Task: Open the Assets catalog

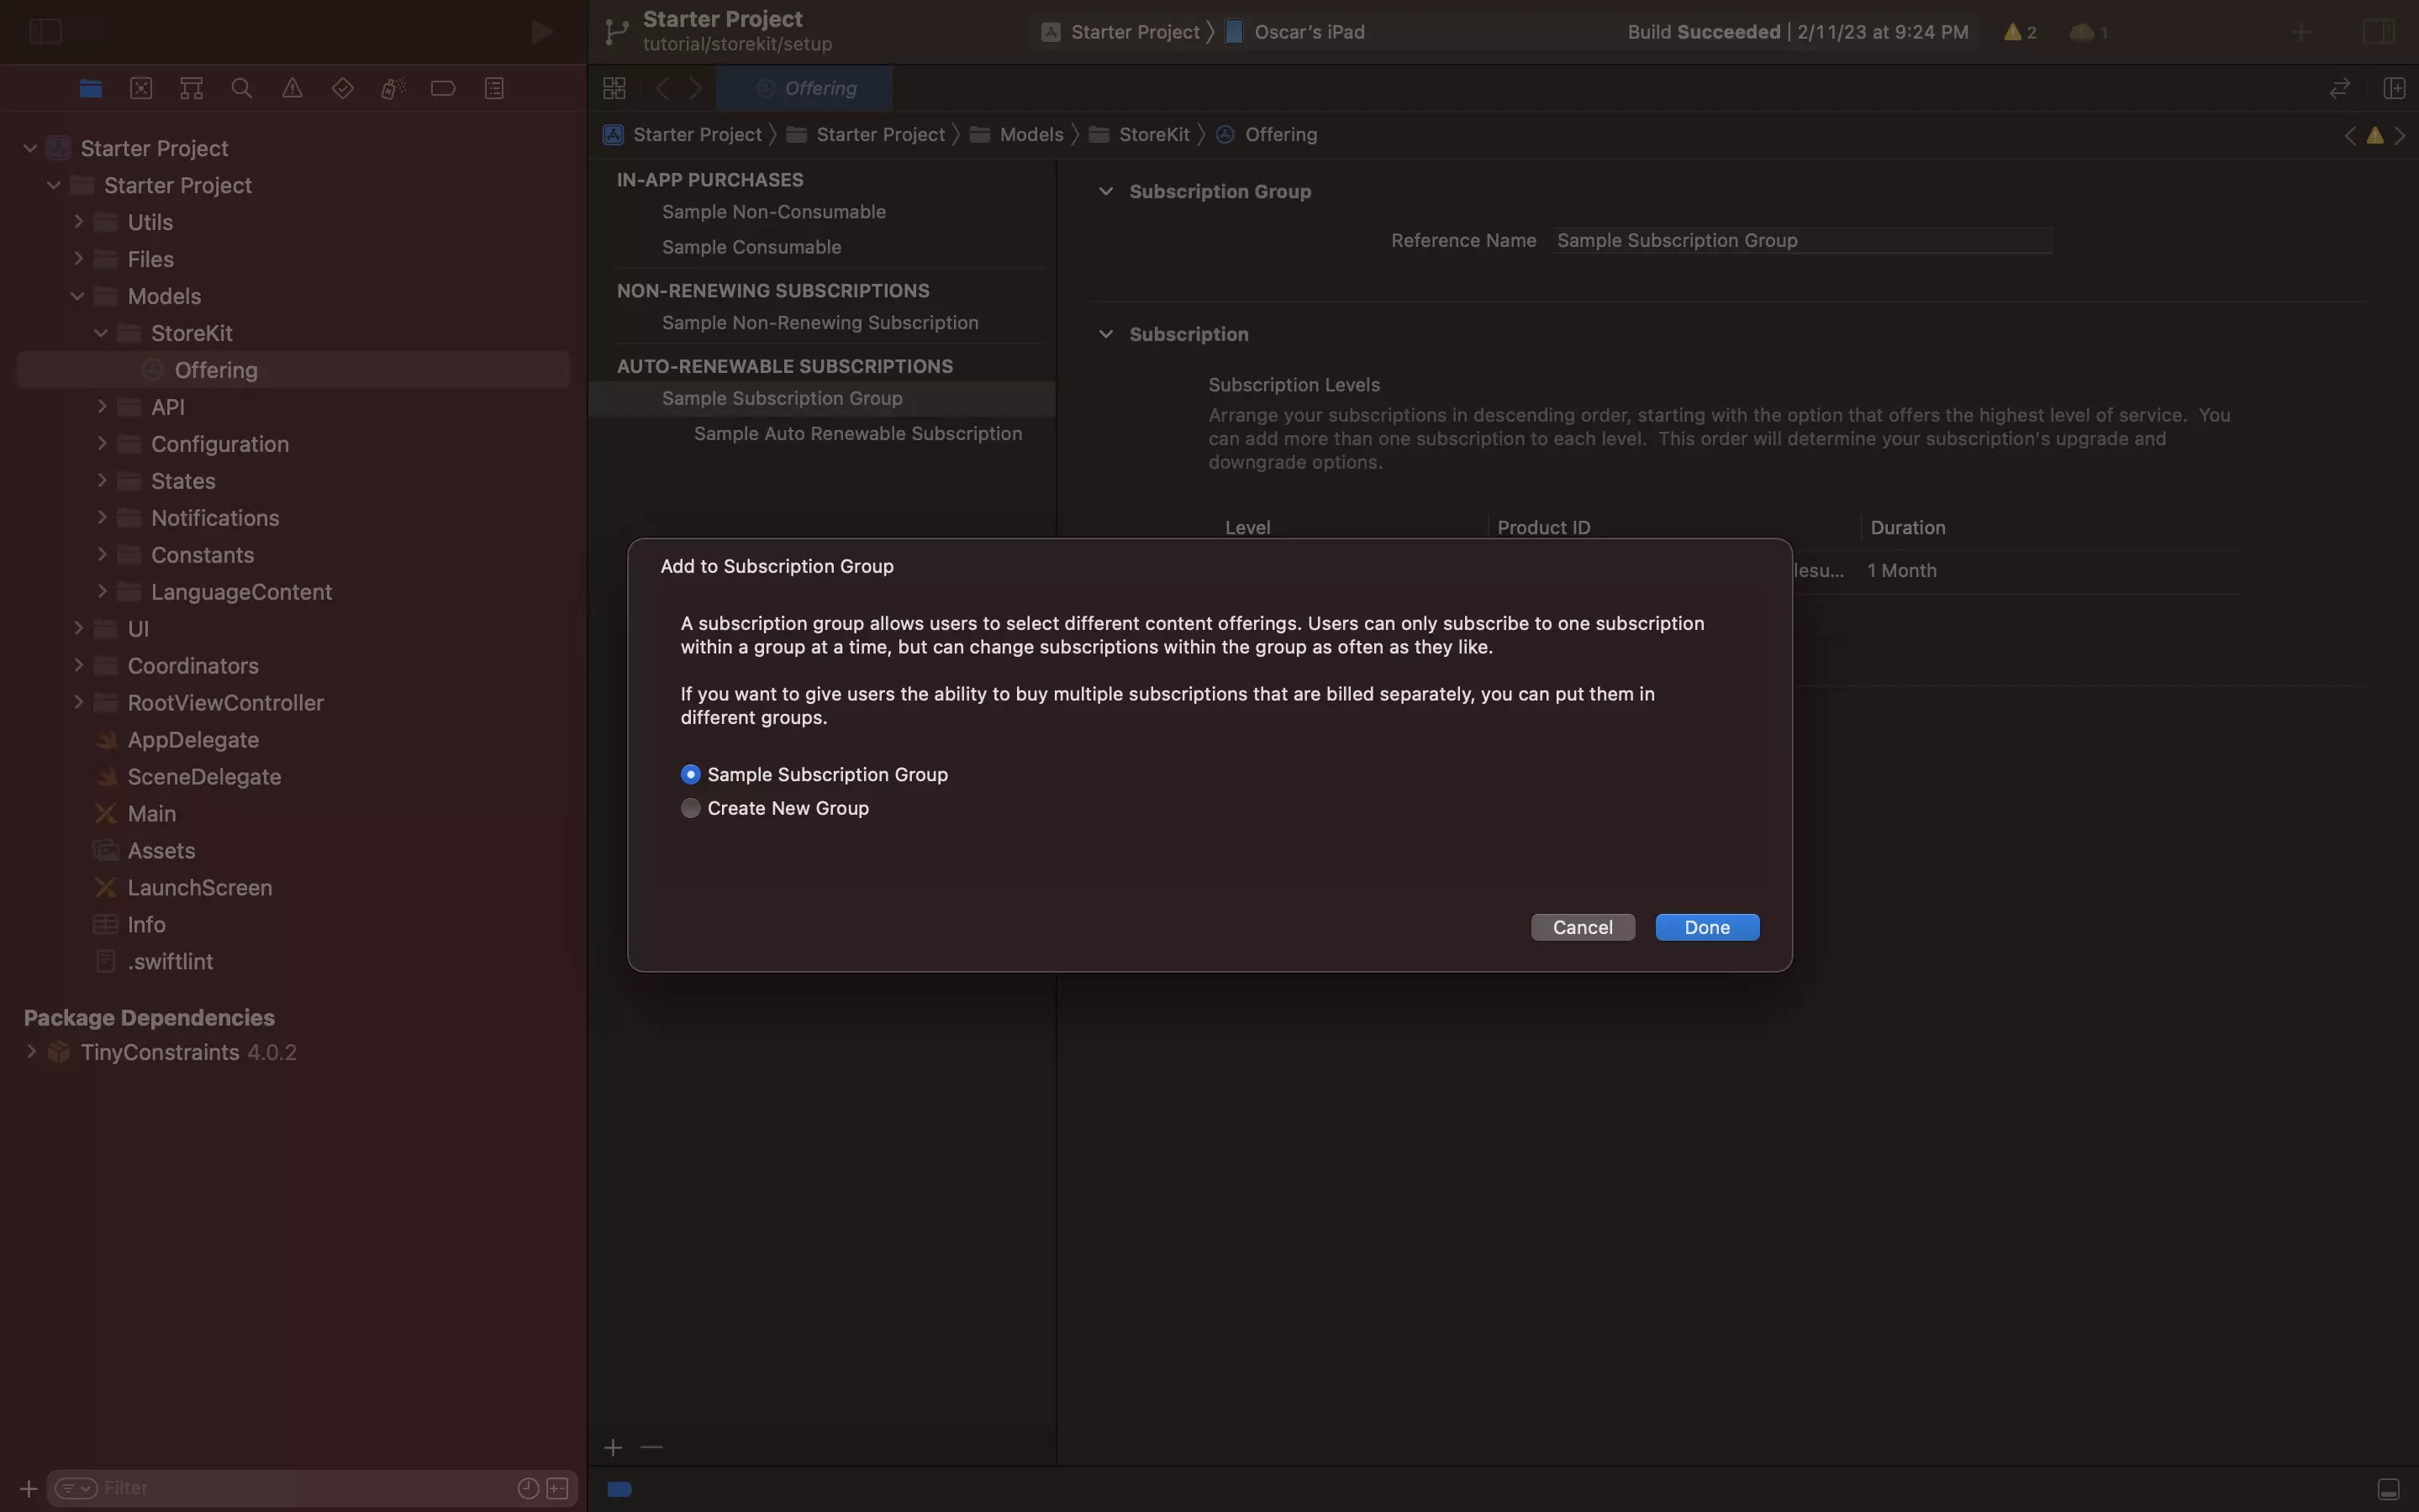Action: [x=161, y=851]
